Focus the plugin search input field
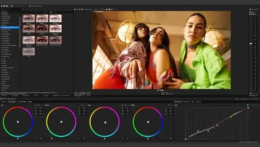Screen dimensions: 260x147 point(11,10)
